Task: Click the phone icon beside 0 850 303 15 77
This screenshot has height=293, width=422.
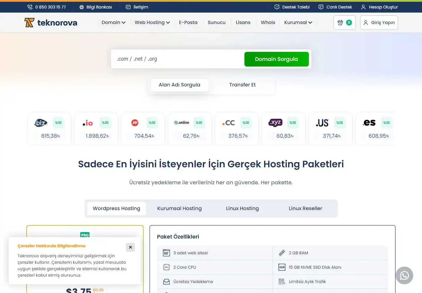Action: 30,7
